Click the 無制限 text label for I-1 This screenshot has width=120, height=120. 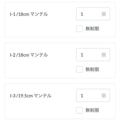[92, 29]
